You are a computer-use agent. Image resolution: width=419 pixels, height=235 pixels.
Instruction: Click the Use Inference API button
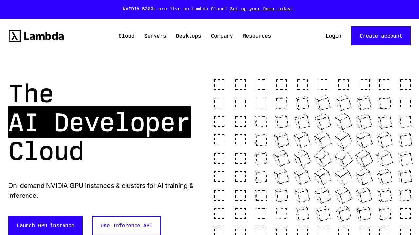pos(127,226)
